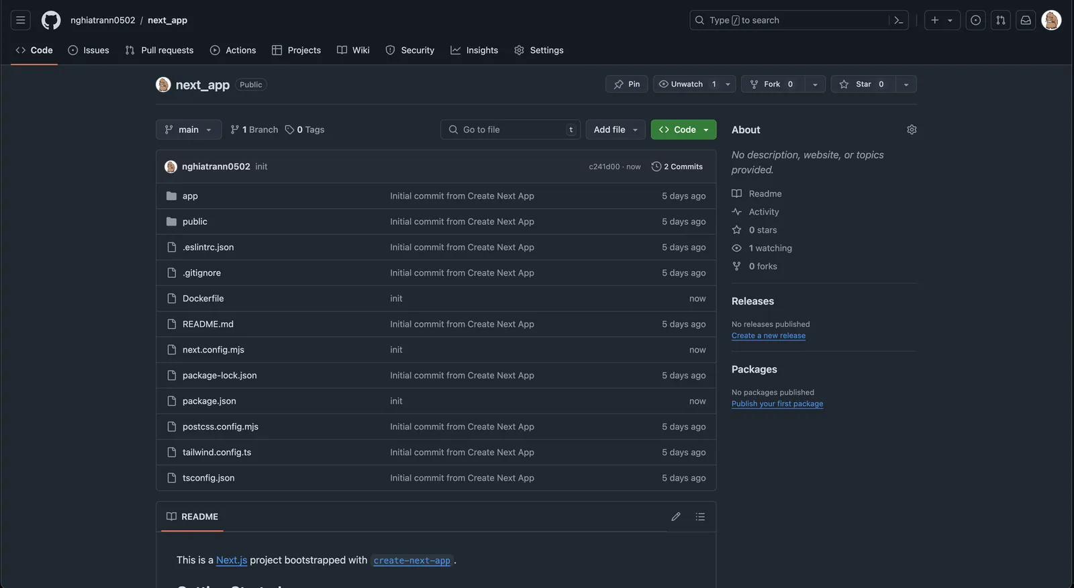Open the Wiki tab
This screenshot has width=1074, height=588.
click(x=353, y=50)
